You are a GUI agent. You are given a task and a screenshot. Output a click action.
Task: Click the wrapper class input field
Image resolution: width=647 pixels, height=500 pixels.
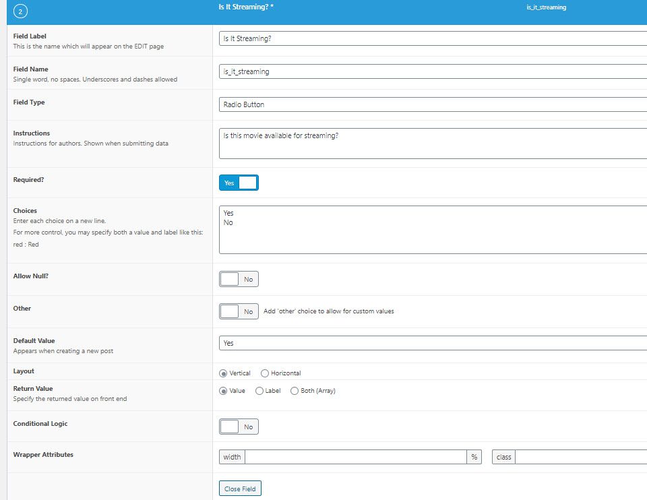580,457
